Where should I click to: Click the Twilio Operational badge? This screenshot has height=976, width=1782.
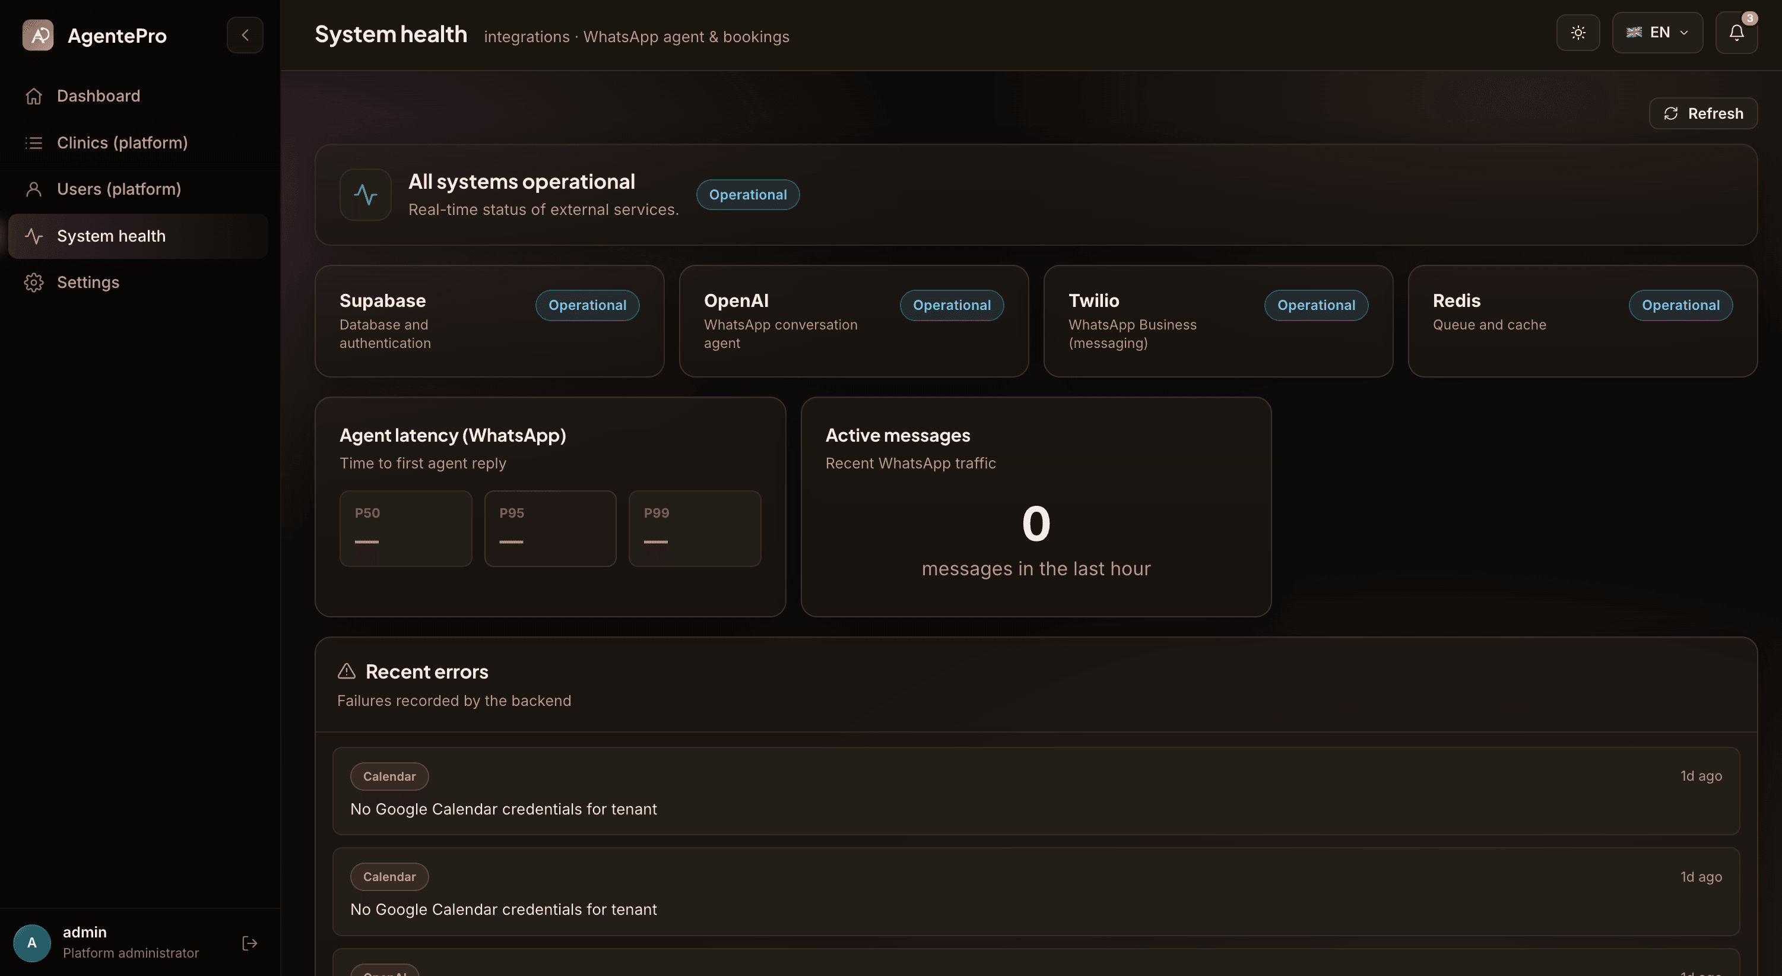click(x=1316, y=305)
